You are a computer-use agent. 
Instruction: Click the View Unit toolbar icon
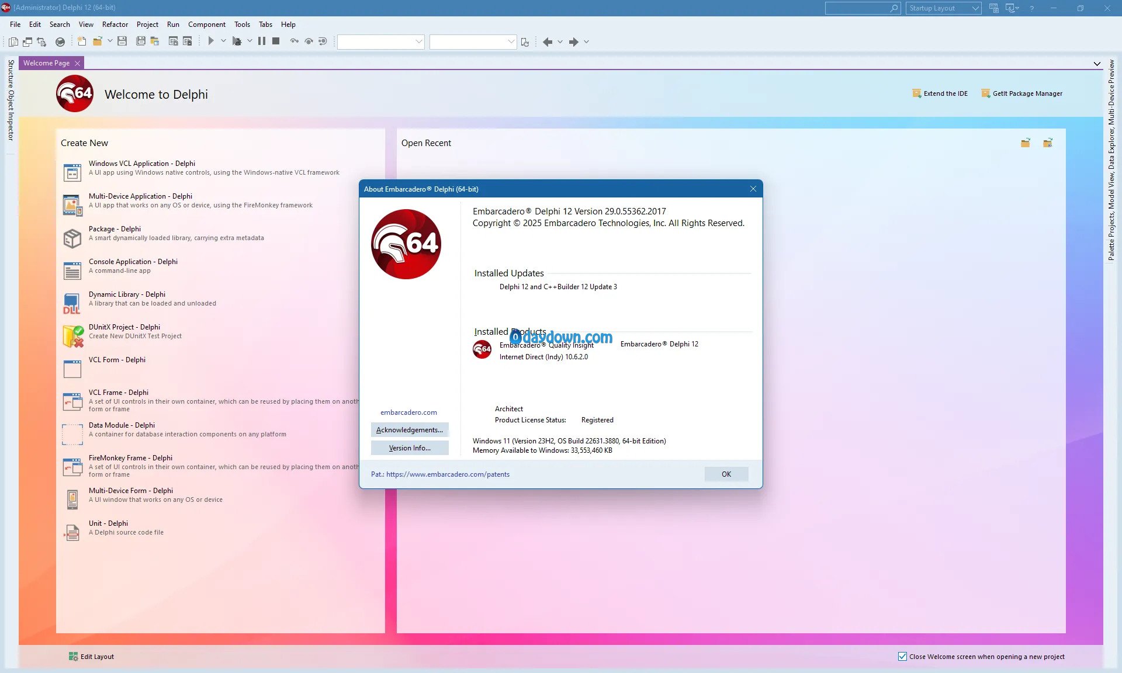point(13,41)
